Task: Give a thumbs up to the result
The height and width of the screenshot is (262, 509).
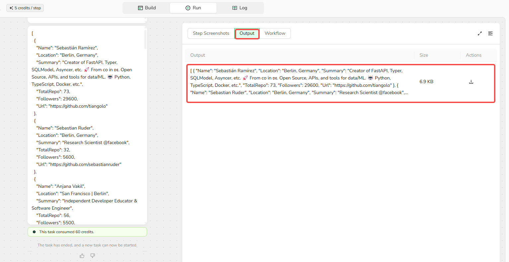Action: [x=82, y=256]
